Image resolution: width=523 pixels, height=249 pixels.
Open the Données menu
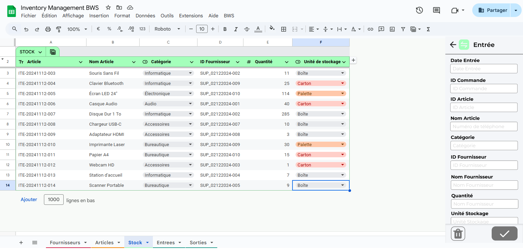[x=145, y=16]
